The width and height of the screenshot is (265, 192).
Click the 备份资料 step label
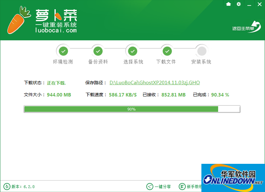(98, 62)
